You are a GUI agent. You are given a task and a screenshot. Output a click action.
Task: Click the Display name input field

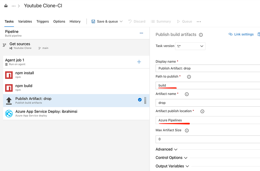(x=208, y=68)
